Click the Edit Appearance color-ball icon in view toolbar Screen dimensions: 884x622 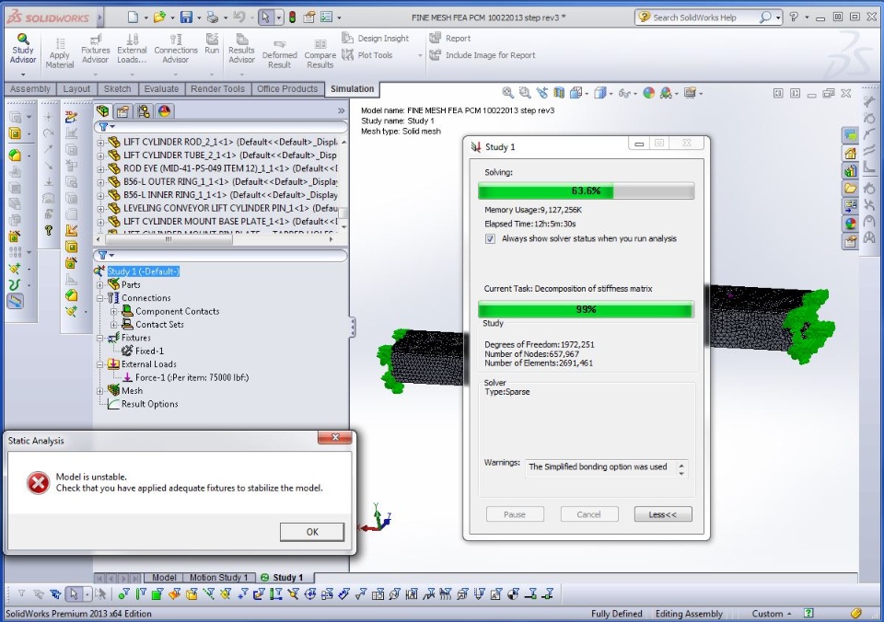(x=649, y=93)
